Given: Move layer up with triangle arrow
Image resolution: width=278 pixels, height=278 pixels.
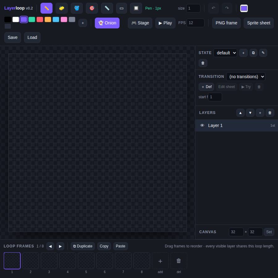Looking at the screenshot, I should pos(240,113).
